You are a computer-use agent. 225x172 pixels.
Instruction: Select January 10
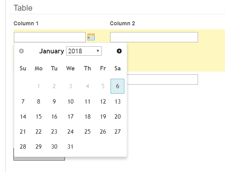(71, 102)
